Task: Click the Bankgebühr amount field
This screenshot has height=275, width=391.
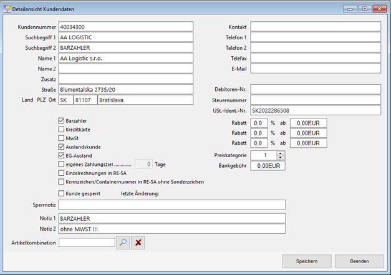Action: [x=268, y=166]
